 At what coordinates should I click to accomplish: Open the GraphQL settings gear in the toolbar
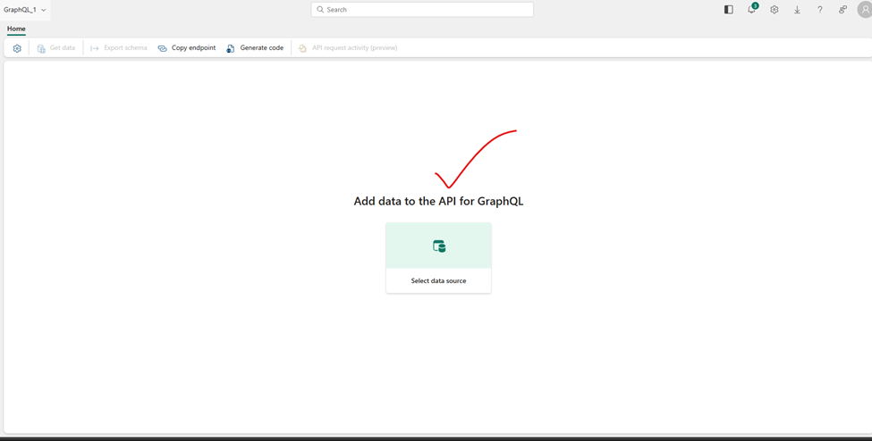point(17,48)
